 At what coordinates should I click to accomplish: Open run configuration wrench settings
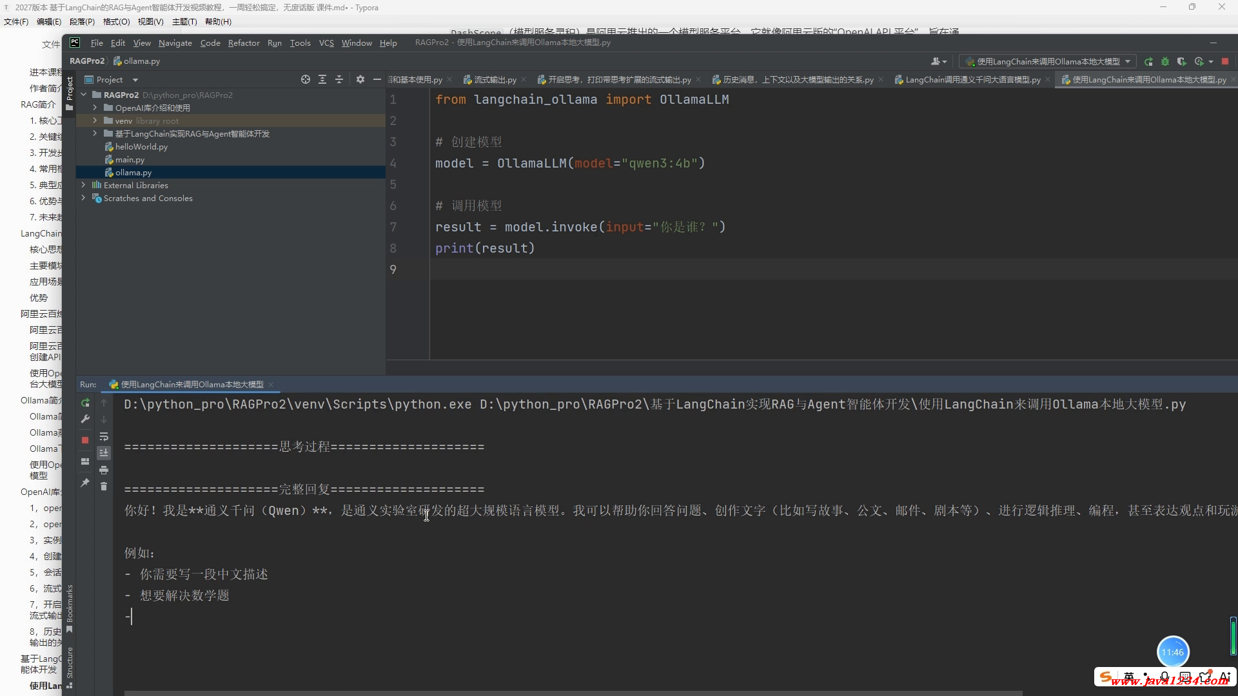click(85, 420)
